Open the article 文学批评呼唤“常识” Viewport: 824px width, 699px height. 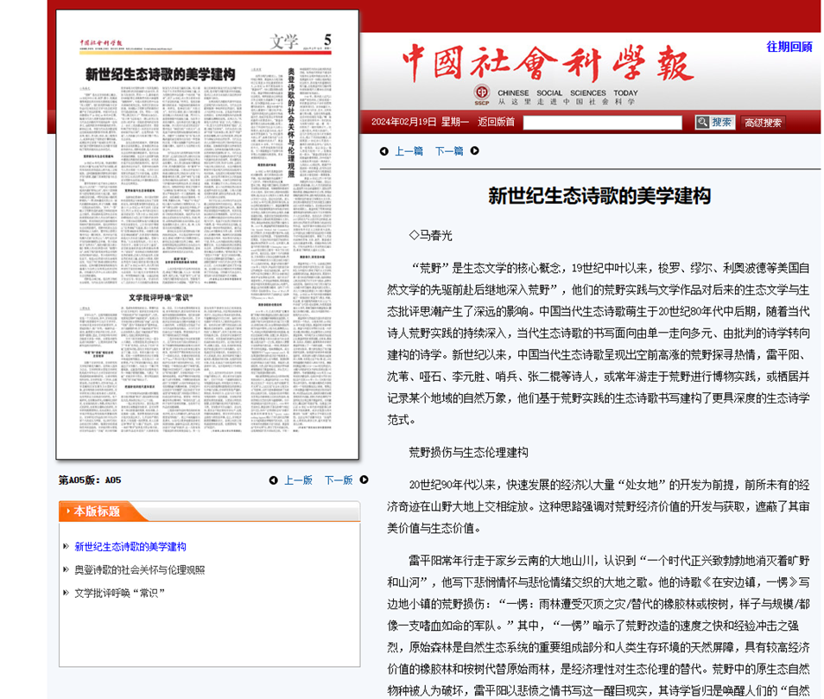(x=120, y=593)
